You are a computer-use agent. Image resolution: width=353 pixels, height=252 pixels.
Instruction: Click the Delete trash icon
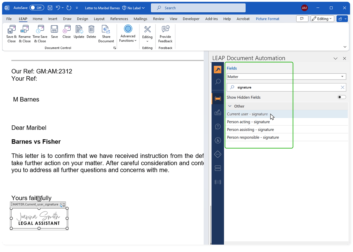point(91,32)
